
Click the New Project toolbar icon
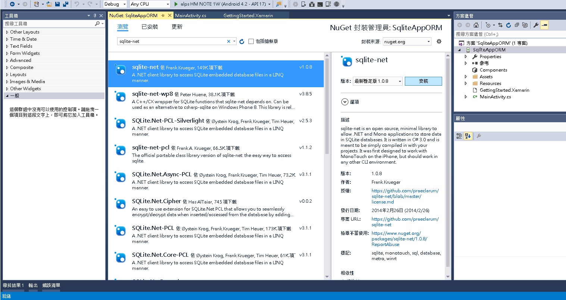(x=36, y=4)
